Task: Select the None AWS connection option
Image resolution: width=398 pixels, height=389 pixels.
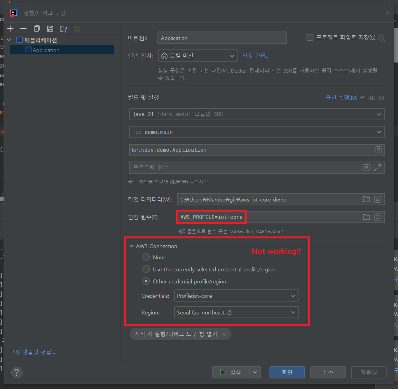Action: pos(146,257)
